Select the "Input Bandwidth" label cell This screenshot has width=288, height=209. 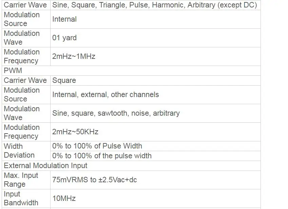[21, 199]
